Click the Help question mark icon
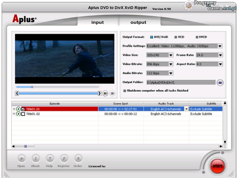This screenshot has width=237, height=178. 49,158
